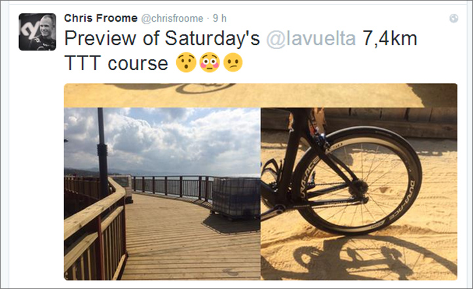Click the astonished face emoji

pyautogui.click(x=186, y=62)
